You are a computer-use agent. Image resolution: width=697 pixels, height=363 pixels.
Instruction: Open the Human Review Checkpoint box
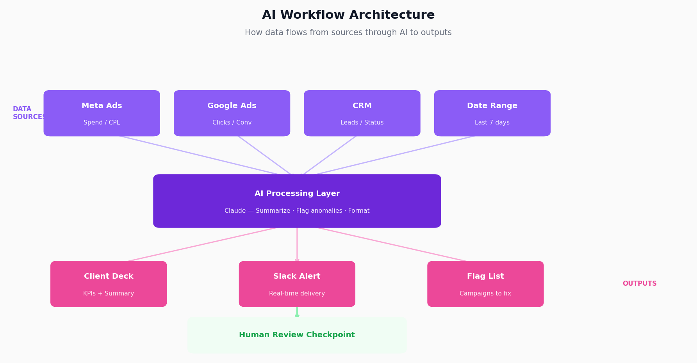tap(297, 335)
